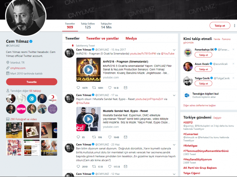
Task: Open Acun Ilıcalı profile avatar
Action: click(x=188, y=66)
